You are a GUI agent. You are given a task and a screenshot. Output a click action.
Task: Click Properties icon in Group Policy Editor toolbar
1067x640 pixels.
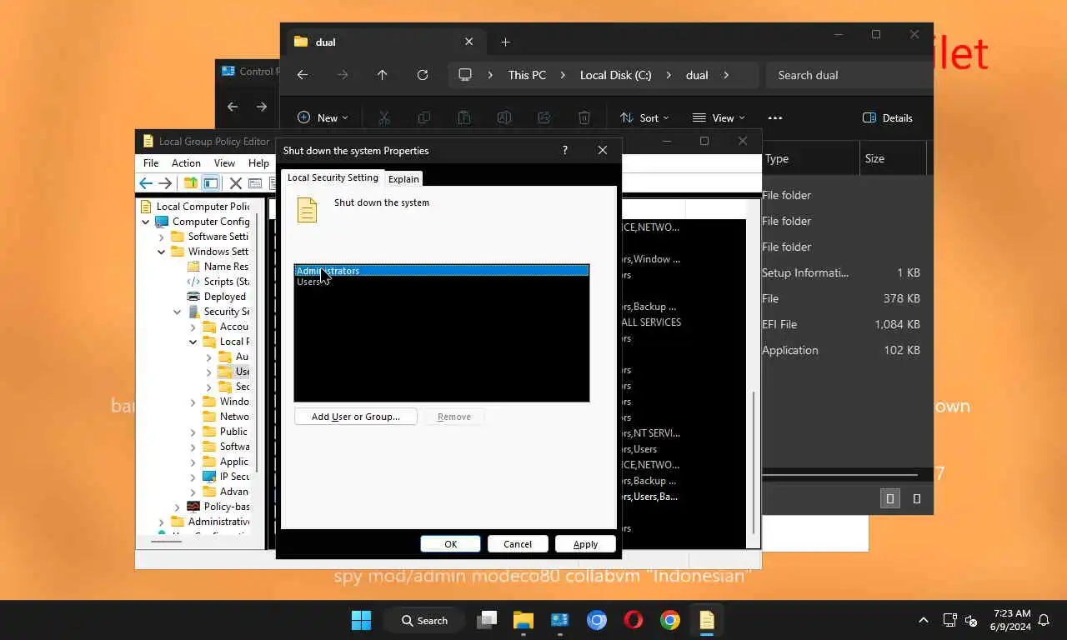pos(255,183)
